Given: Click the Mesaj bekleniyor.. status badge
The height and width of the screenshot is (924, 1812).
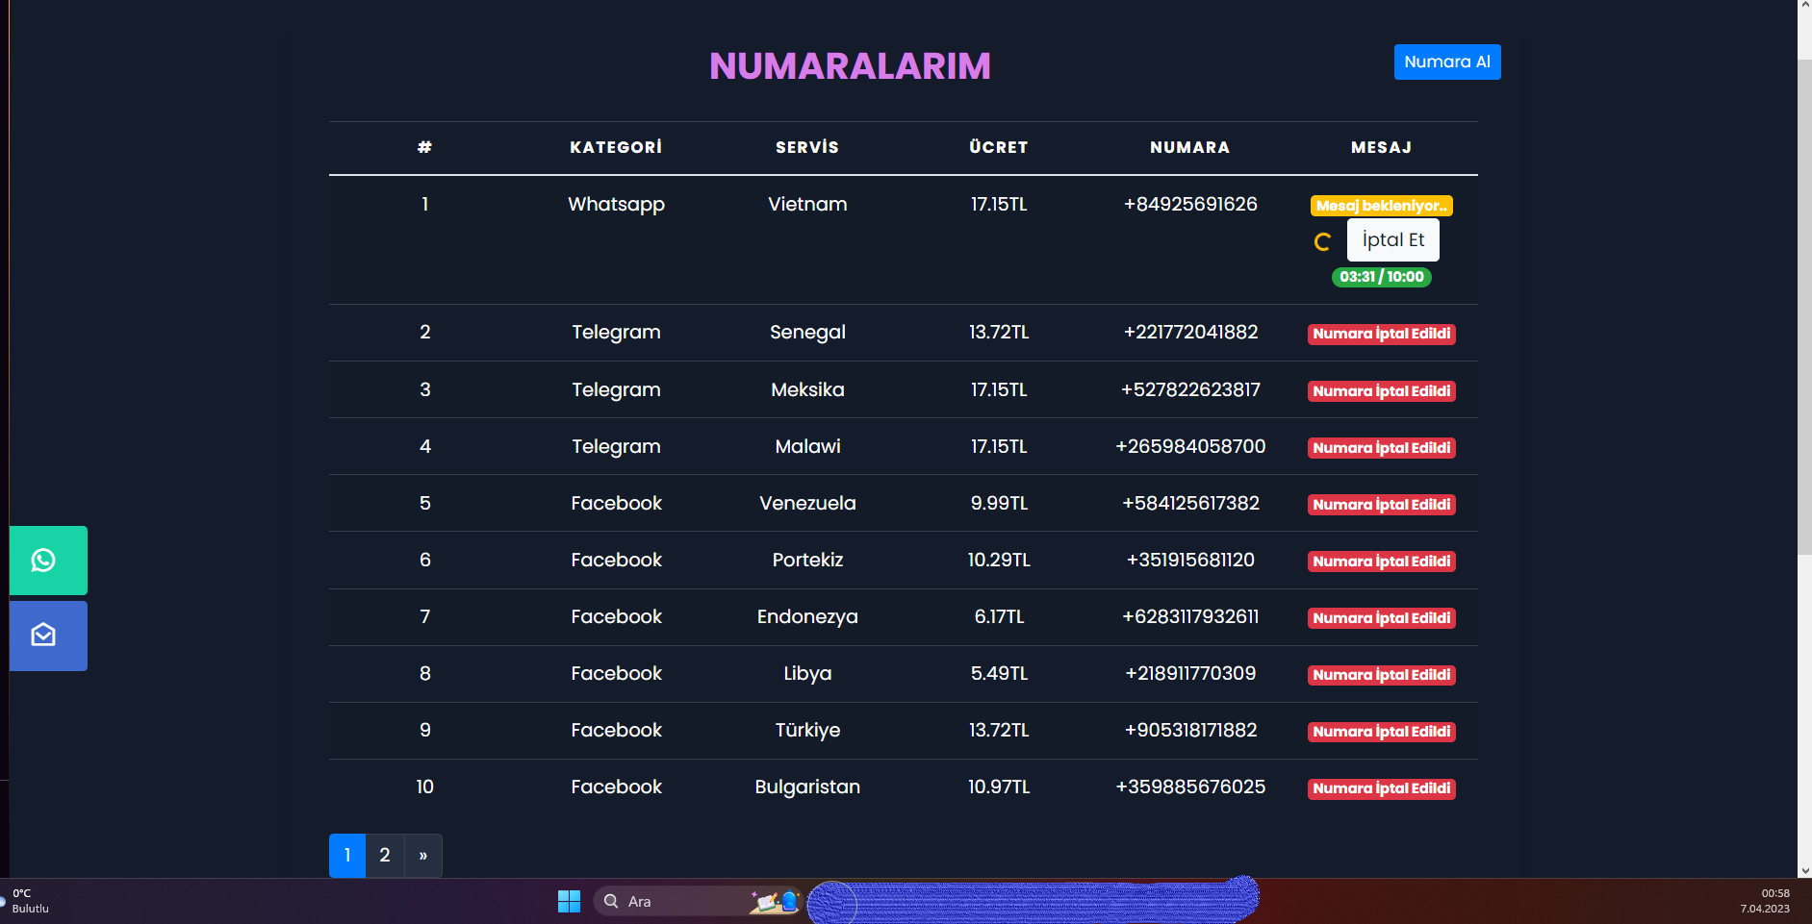Looking at the screenshot, I should point(1381,206).
